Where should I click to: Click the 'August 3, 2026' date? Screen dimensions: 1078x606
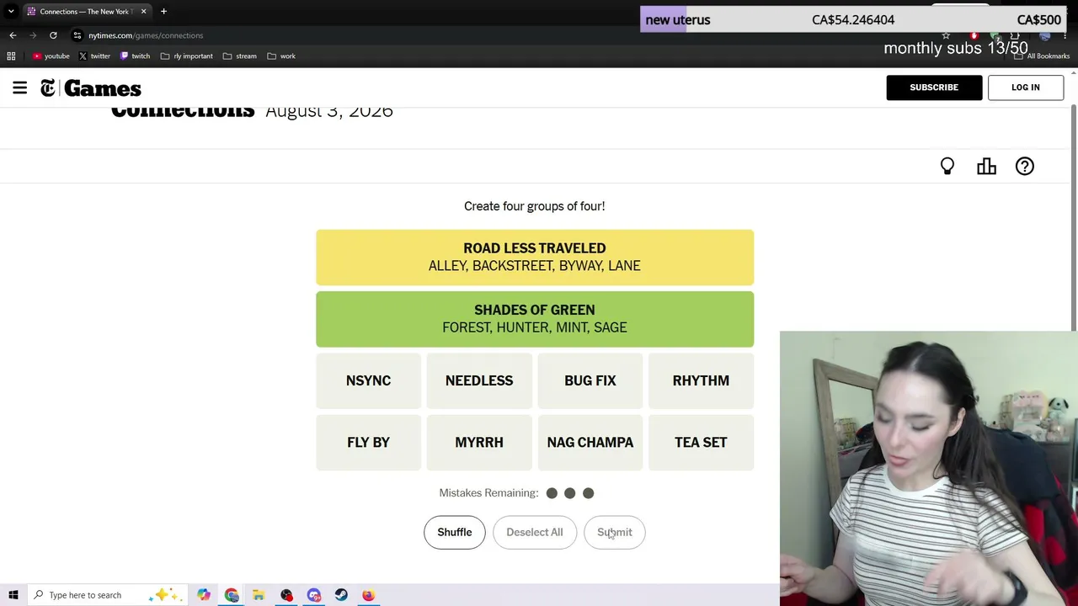point(329,111)
